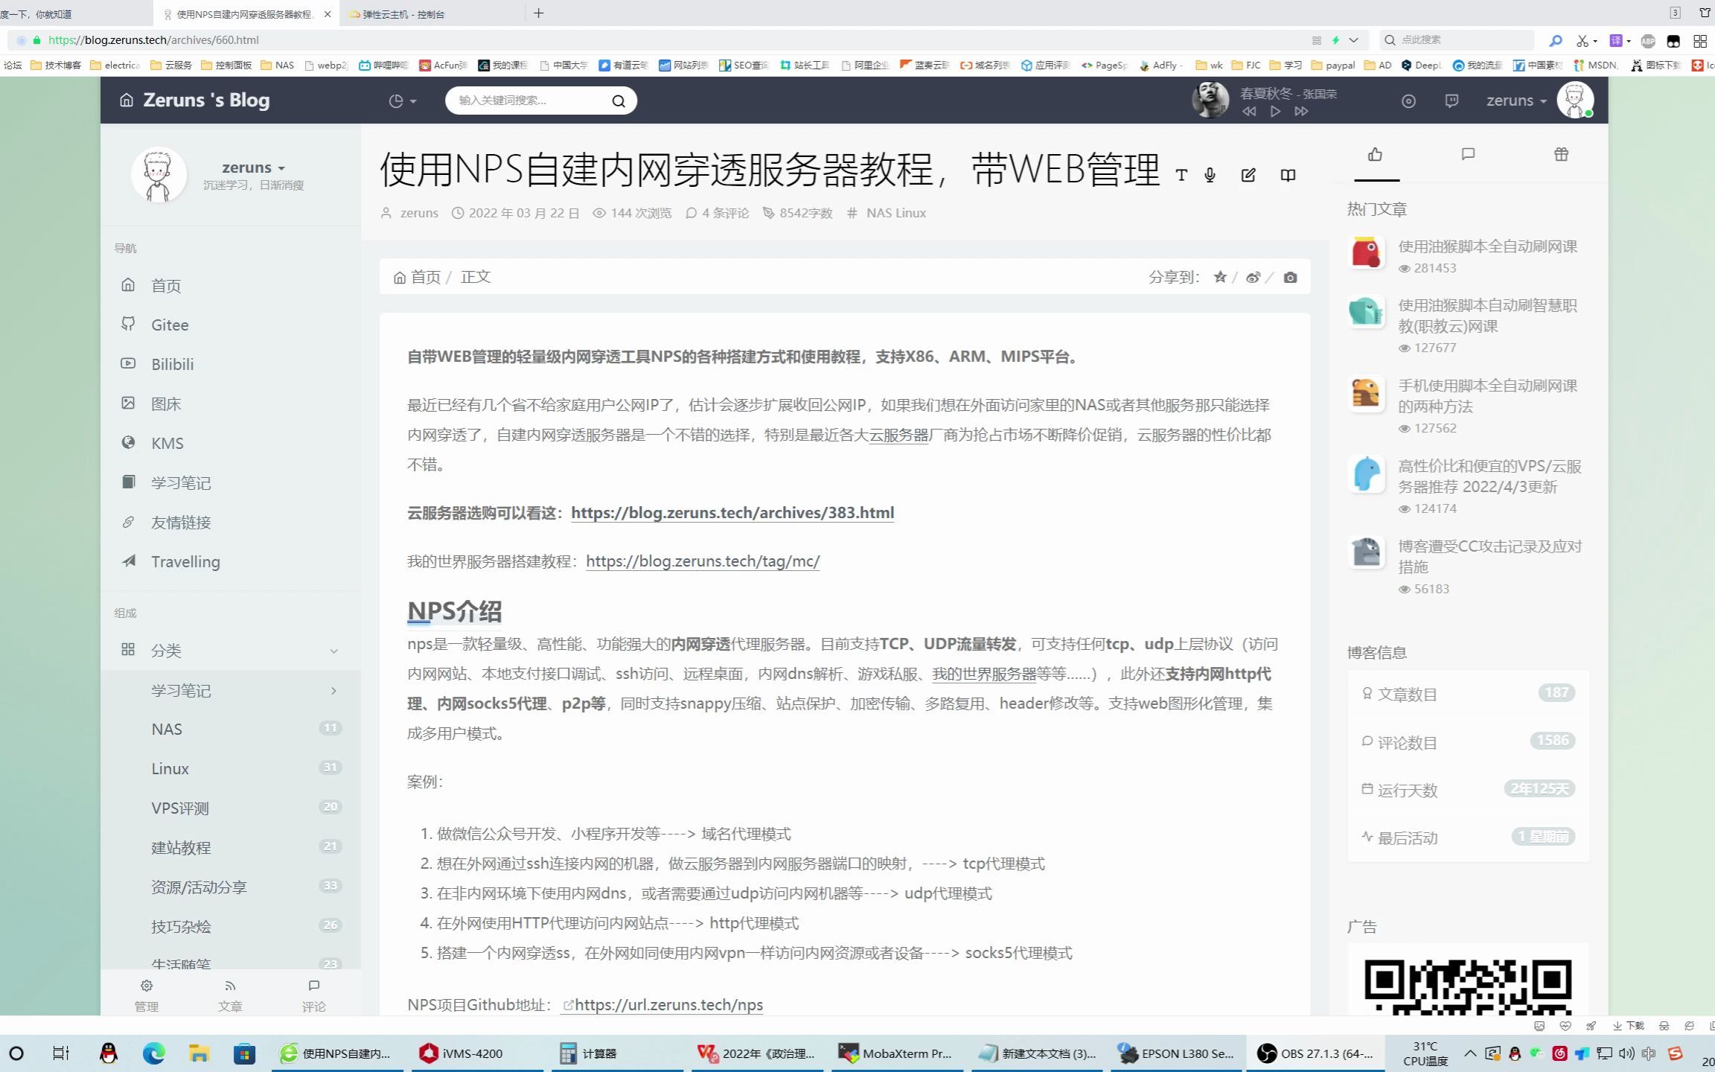This screenshot has height=1072, width=1715.
Task: Open the 文章 RSS tab
Action: pos(230,995)
